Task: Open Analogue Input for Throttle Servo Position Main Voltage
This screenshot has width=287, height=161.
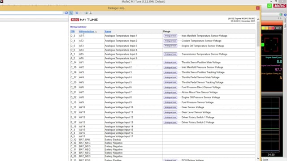Action: tap(170, 62)
